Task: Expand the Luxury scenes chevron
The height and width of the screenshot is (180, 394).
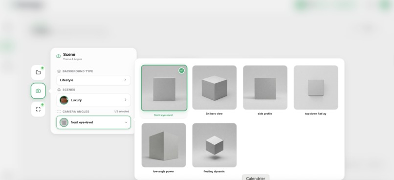Action: point(126,100)
